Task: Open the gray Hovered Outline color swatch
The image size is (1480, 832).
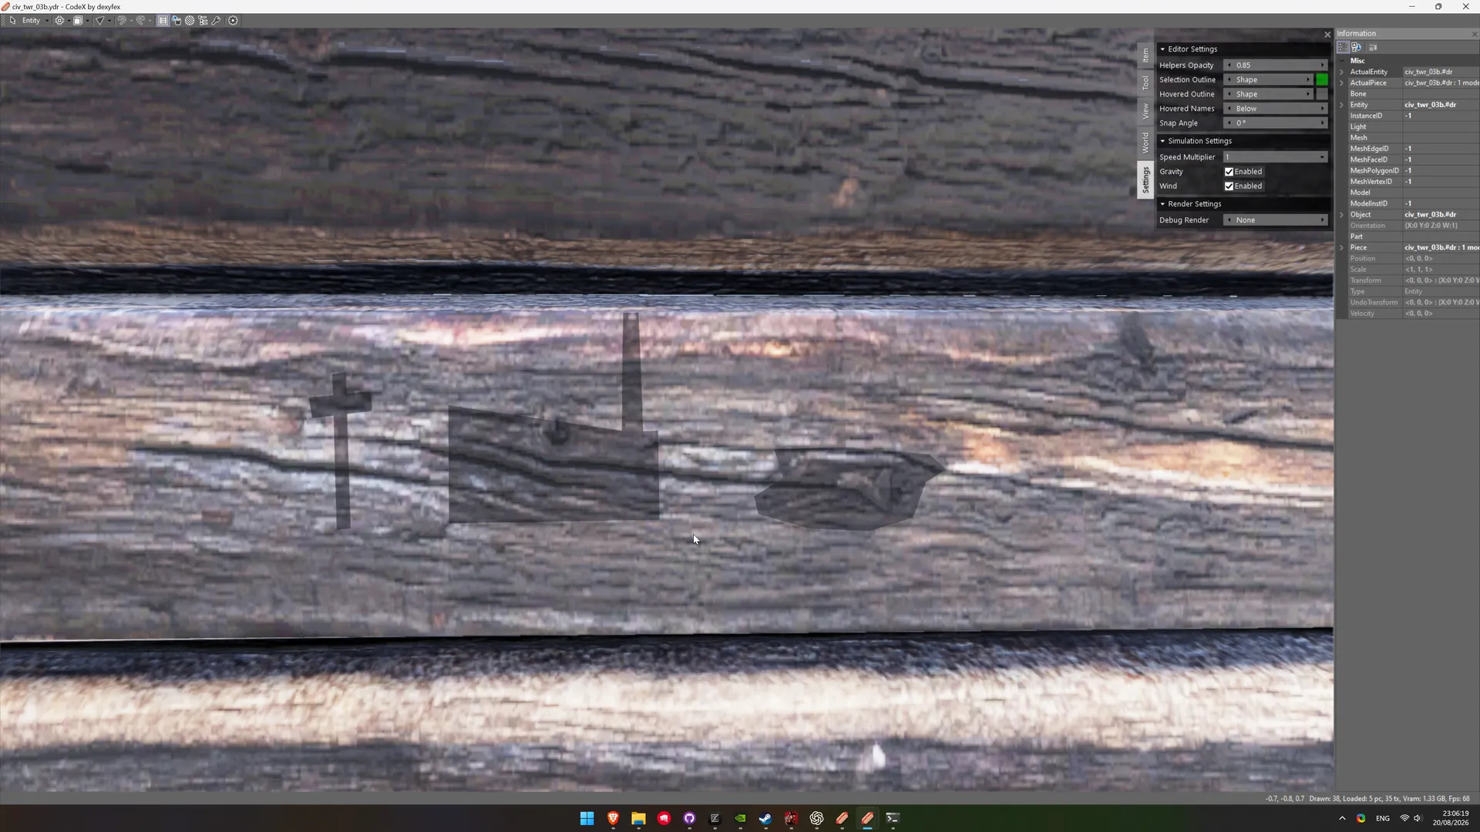Action: point(1322,95)
